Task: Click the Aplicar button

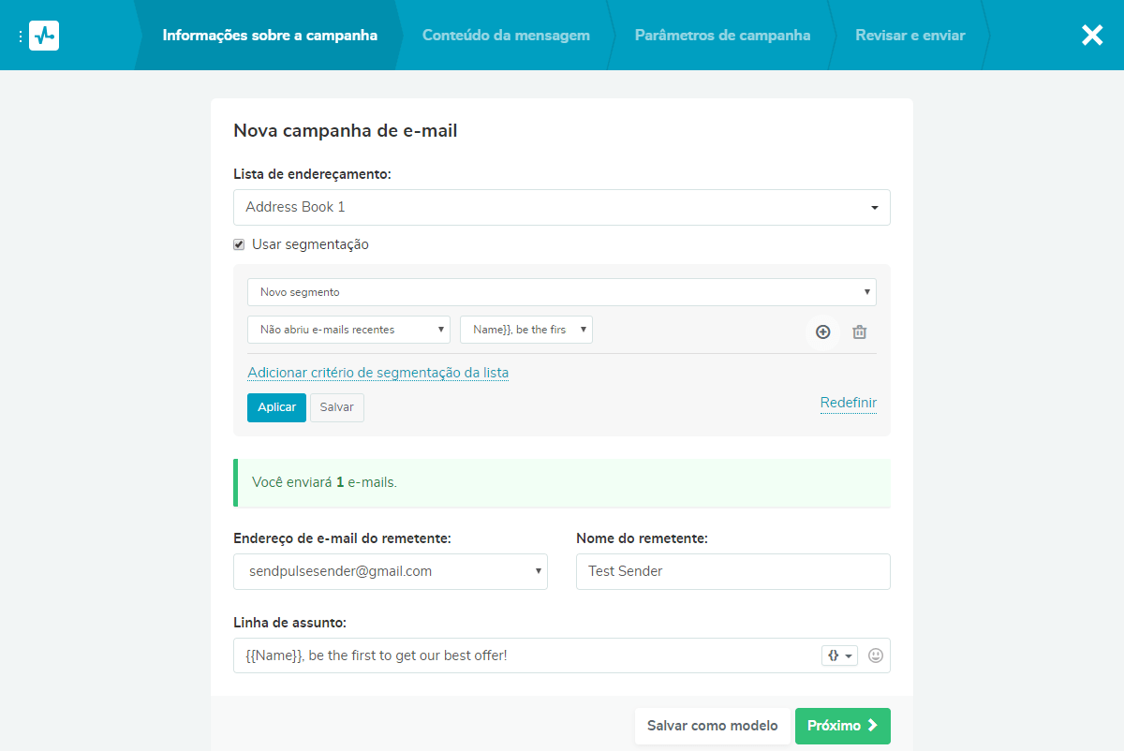Action: pyautogui.click(x=276, y=407)
